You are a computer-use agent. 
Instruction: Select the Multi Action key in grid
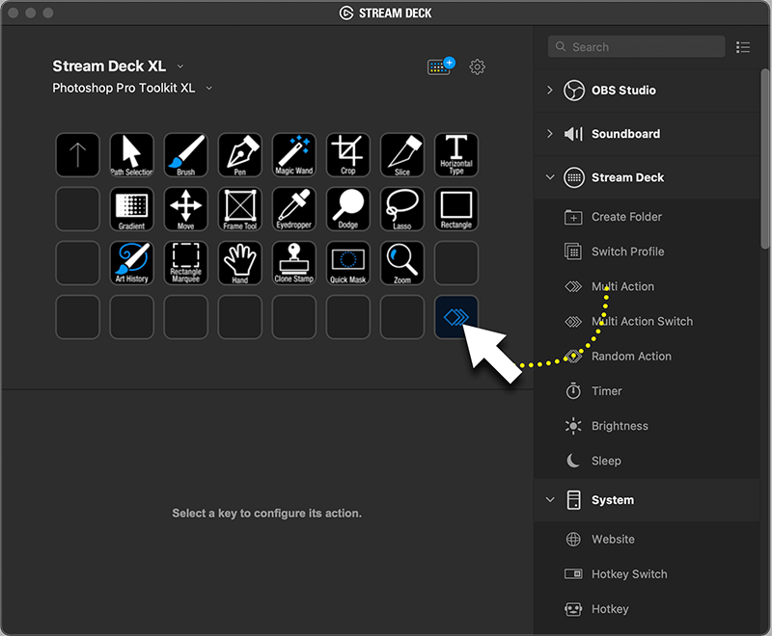(x=456, y=317)
